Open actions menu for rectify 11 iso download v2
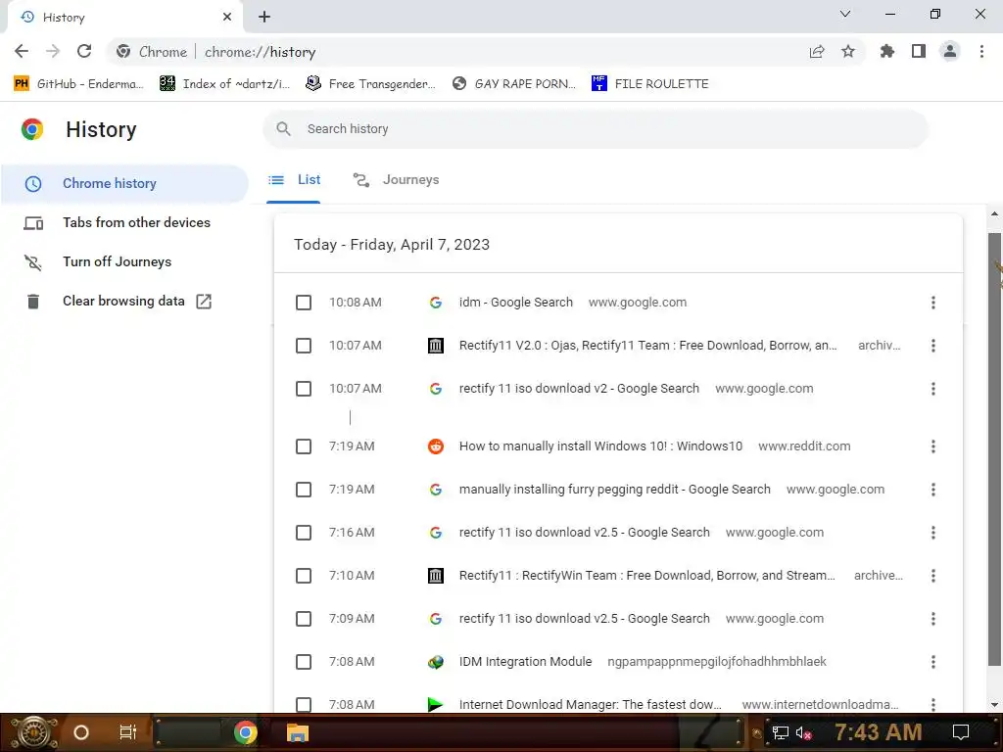 (x=933, y=389)
